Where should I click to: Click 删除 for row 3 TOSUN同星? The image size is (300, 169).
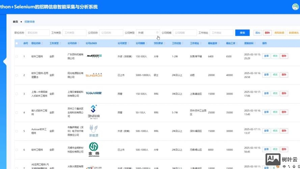tap(284, 93)
